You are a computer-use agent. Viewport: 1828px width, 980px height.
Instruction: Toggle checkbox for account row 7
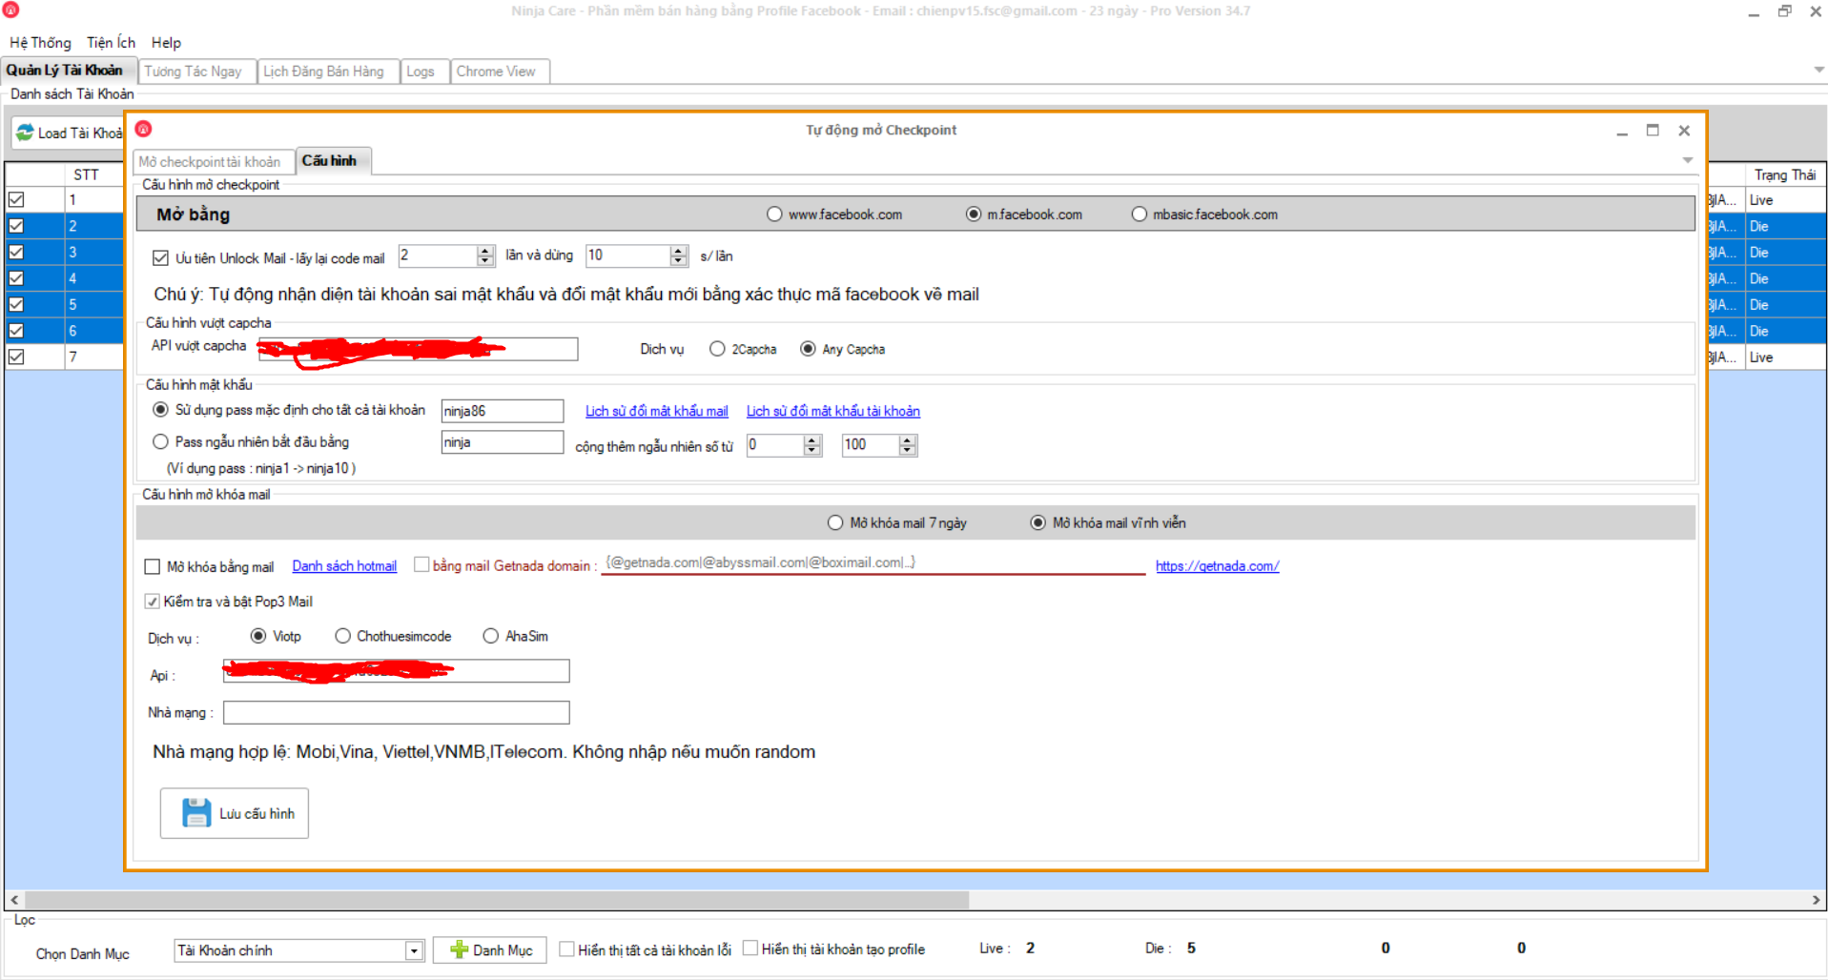pyautogui.click(x=16, y=357)
